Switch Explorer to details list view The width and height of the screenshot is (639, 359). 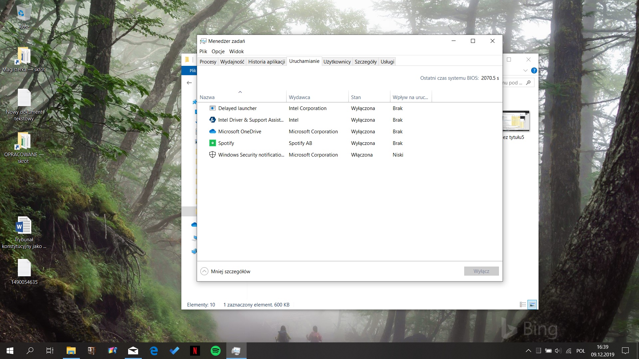point(523,304)
